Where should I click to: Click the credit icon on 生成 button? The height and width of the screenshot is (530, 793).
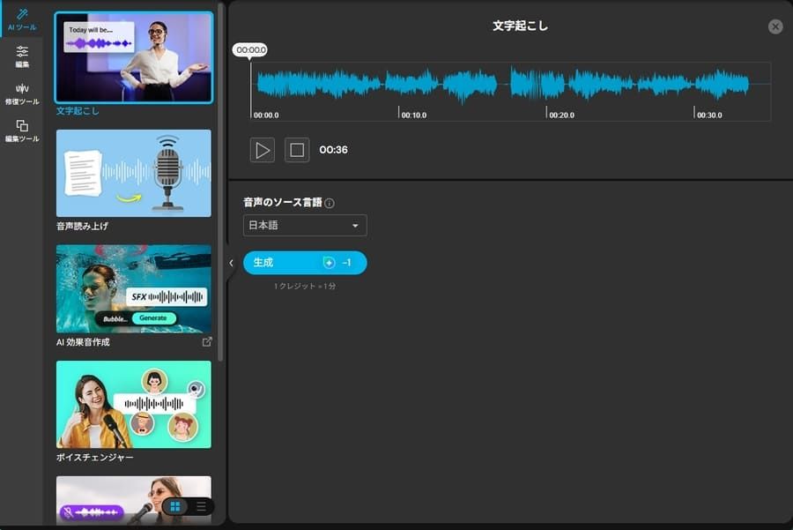329,262
